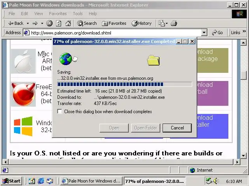Expand the Mail button dropdown arrow
The image size is (249, 186).
pos(167,23)
